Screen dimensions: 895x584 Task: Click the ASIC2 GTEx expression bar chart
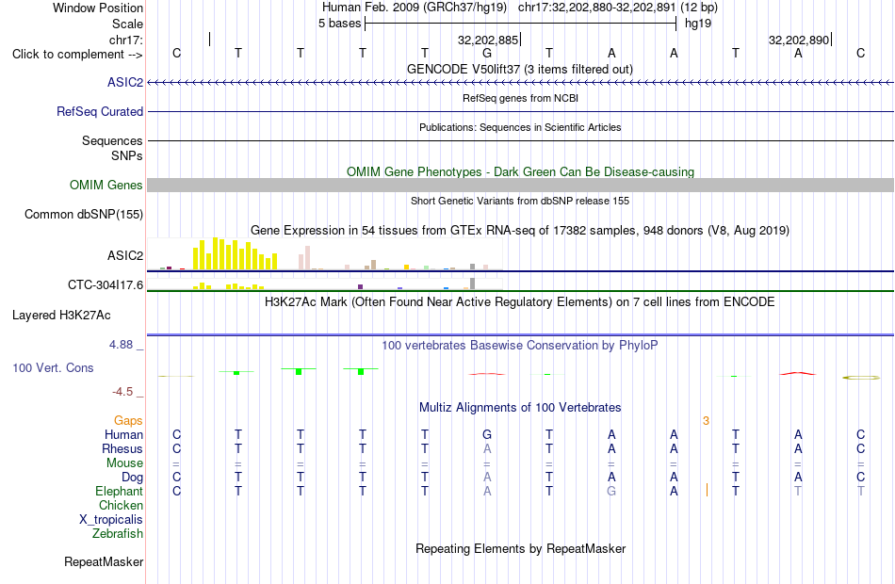pos(324,254)
